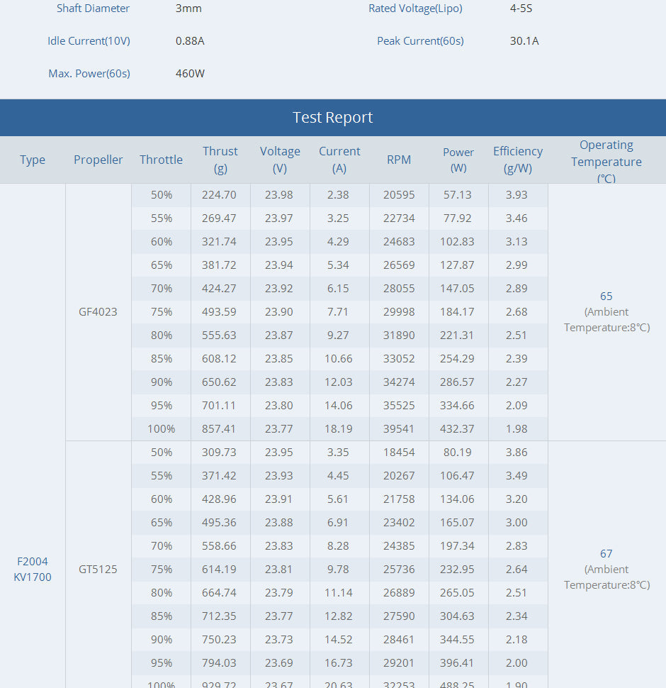Click the 3.93 efficiency value
This screenshot has height=688, width=666.
517,195
